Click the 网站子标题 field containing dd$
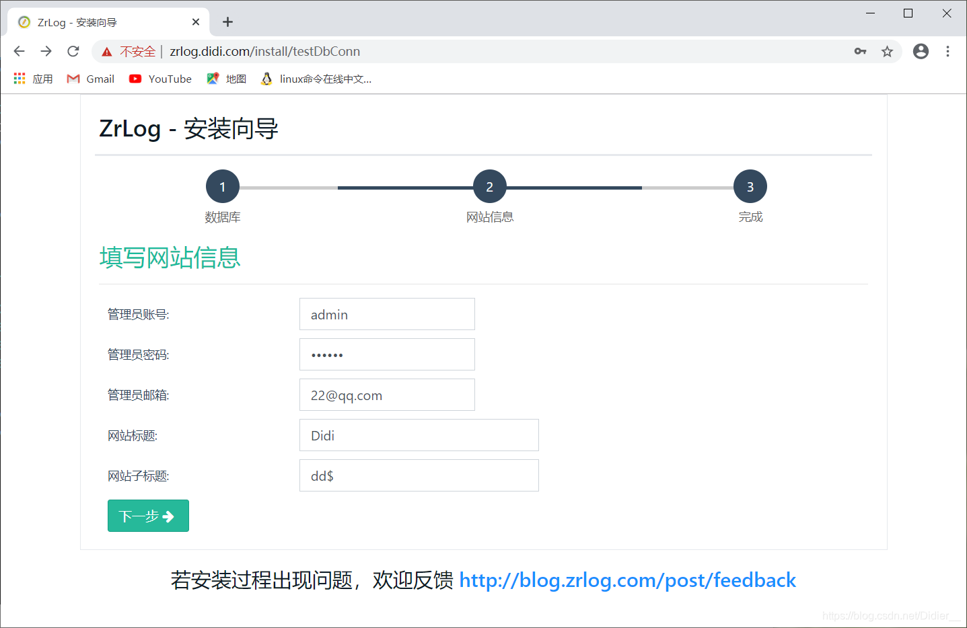Image resolution: width=967 pixels, height=628 pixels. (419, 475)
